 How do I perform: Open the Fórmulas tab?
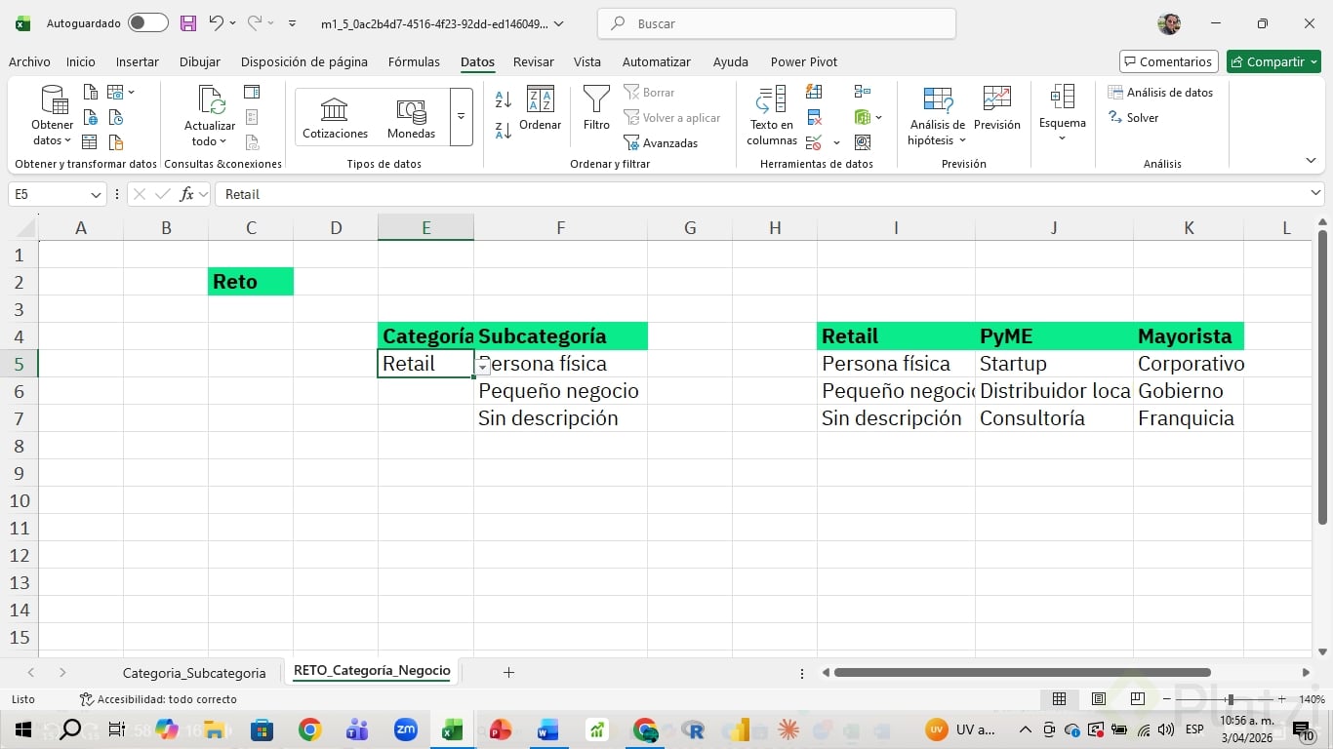pyautogui.click(x=414, y=61)
